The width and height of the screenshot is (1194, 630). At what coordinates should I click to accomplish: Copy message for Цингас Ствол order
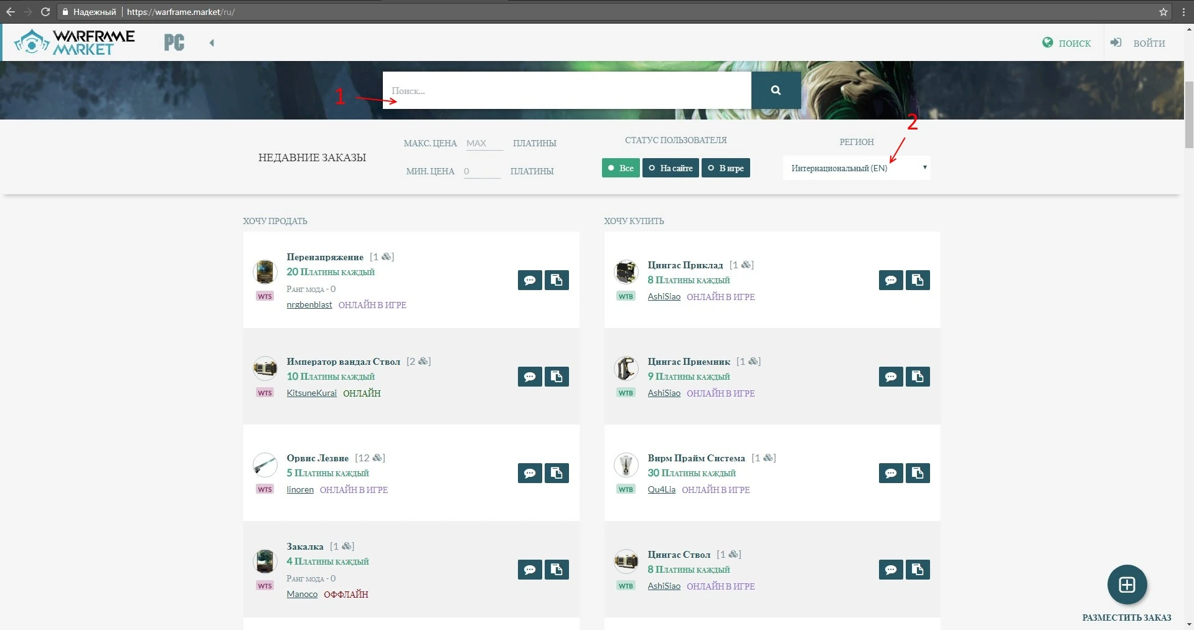(918, 570)
